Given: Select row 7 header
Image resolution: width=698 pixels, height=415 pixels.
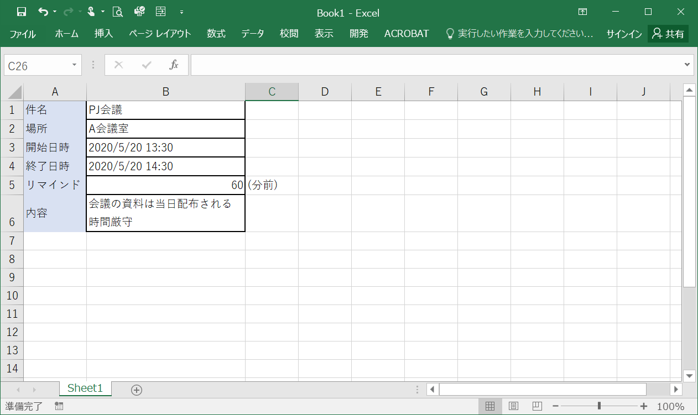Looking at the screenshot, I should tap(12, 241).
